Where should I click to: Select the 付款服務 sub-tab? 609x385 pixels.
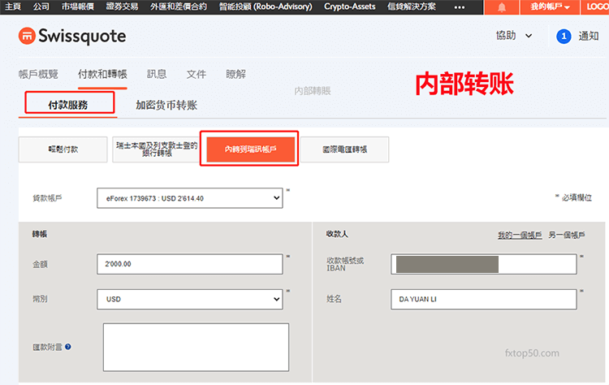(x=68, y=105)
